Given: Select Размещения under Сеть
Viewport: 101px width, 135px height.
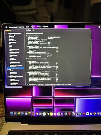Looking at the screenshot, I should coord(13,74).
